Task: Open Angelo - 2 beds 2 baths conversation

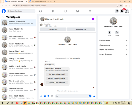Action: pyautogui.click(x=18, y=75)
